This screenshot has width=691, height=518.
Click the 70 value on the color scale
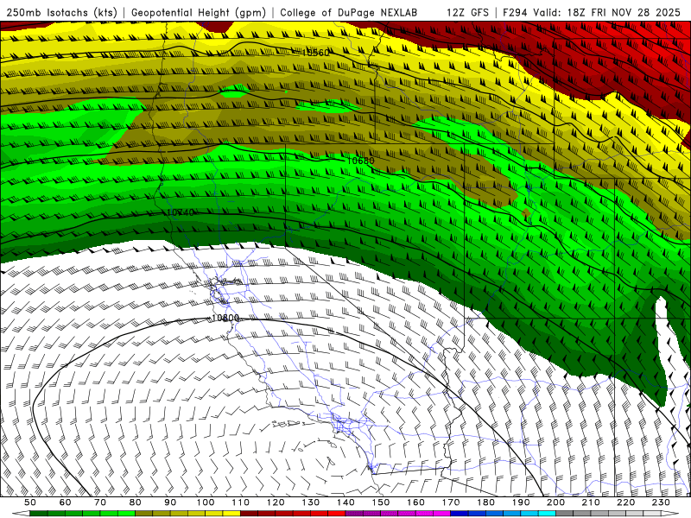[100, 502]
